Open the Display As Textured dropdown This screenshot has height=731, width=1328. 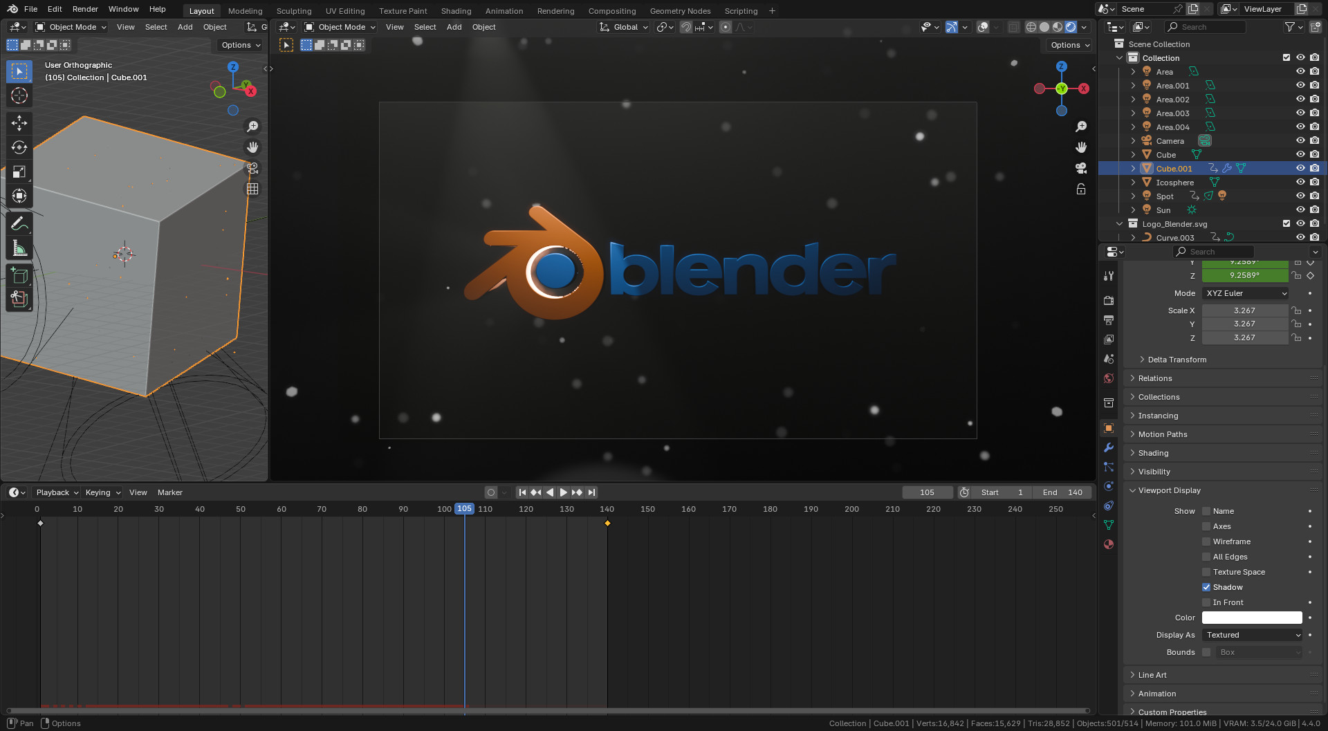click(1252, 635)
